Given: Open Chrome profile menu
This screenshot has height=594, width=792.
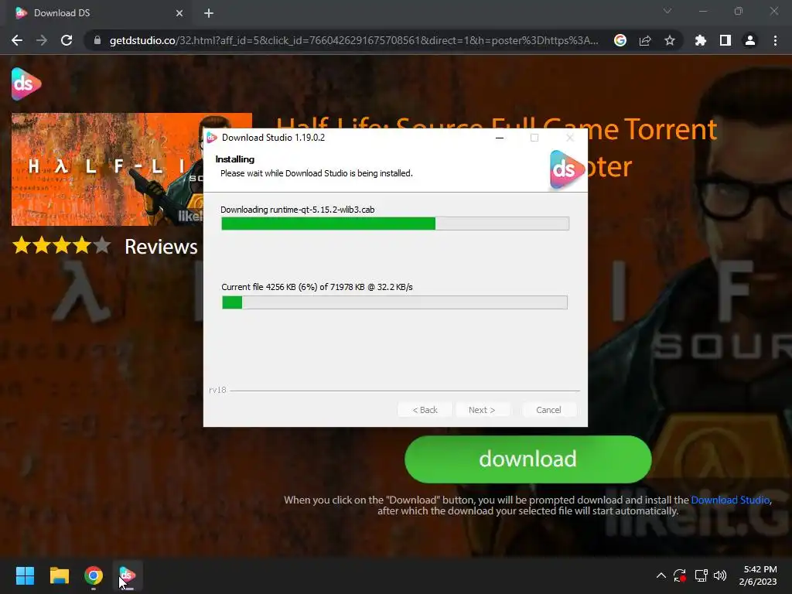Looking at the screenshot, I should tap(750, 40).
